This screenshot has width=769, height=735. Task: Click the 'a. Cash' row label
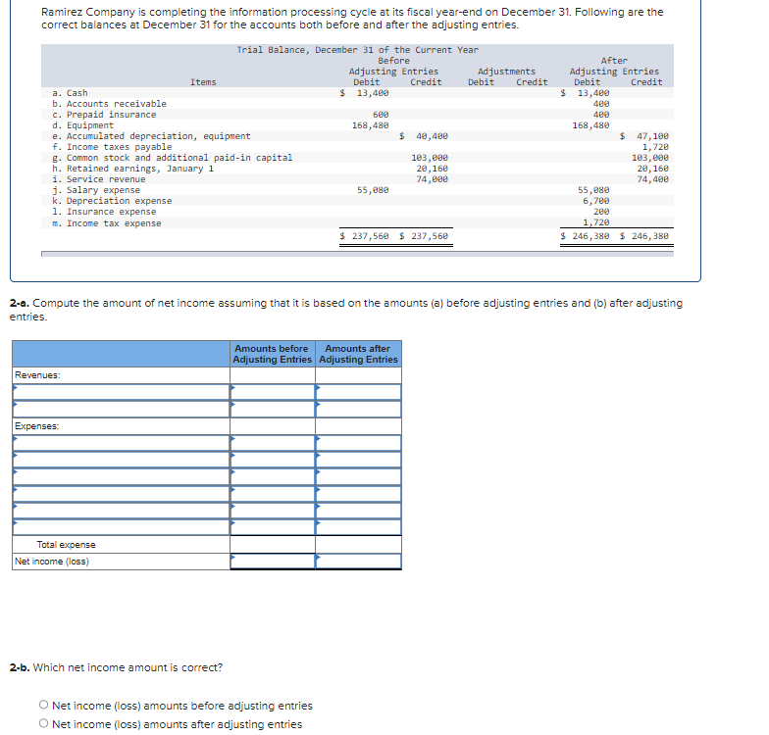coord(71,92)
